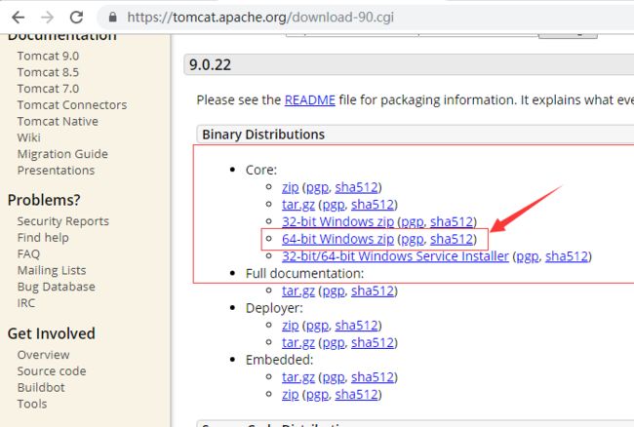This screenshot has width=634, height=427.
Task: Open Source code link
Action: pyautogui.click(x=52, y=371)
